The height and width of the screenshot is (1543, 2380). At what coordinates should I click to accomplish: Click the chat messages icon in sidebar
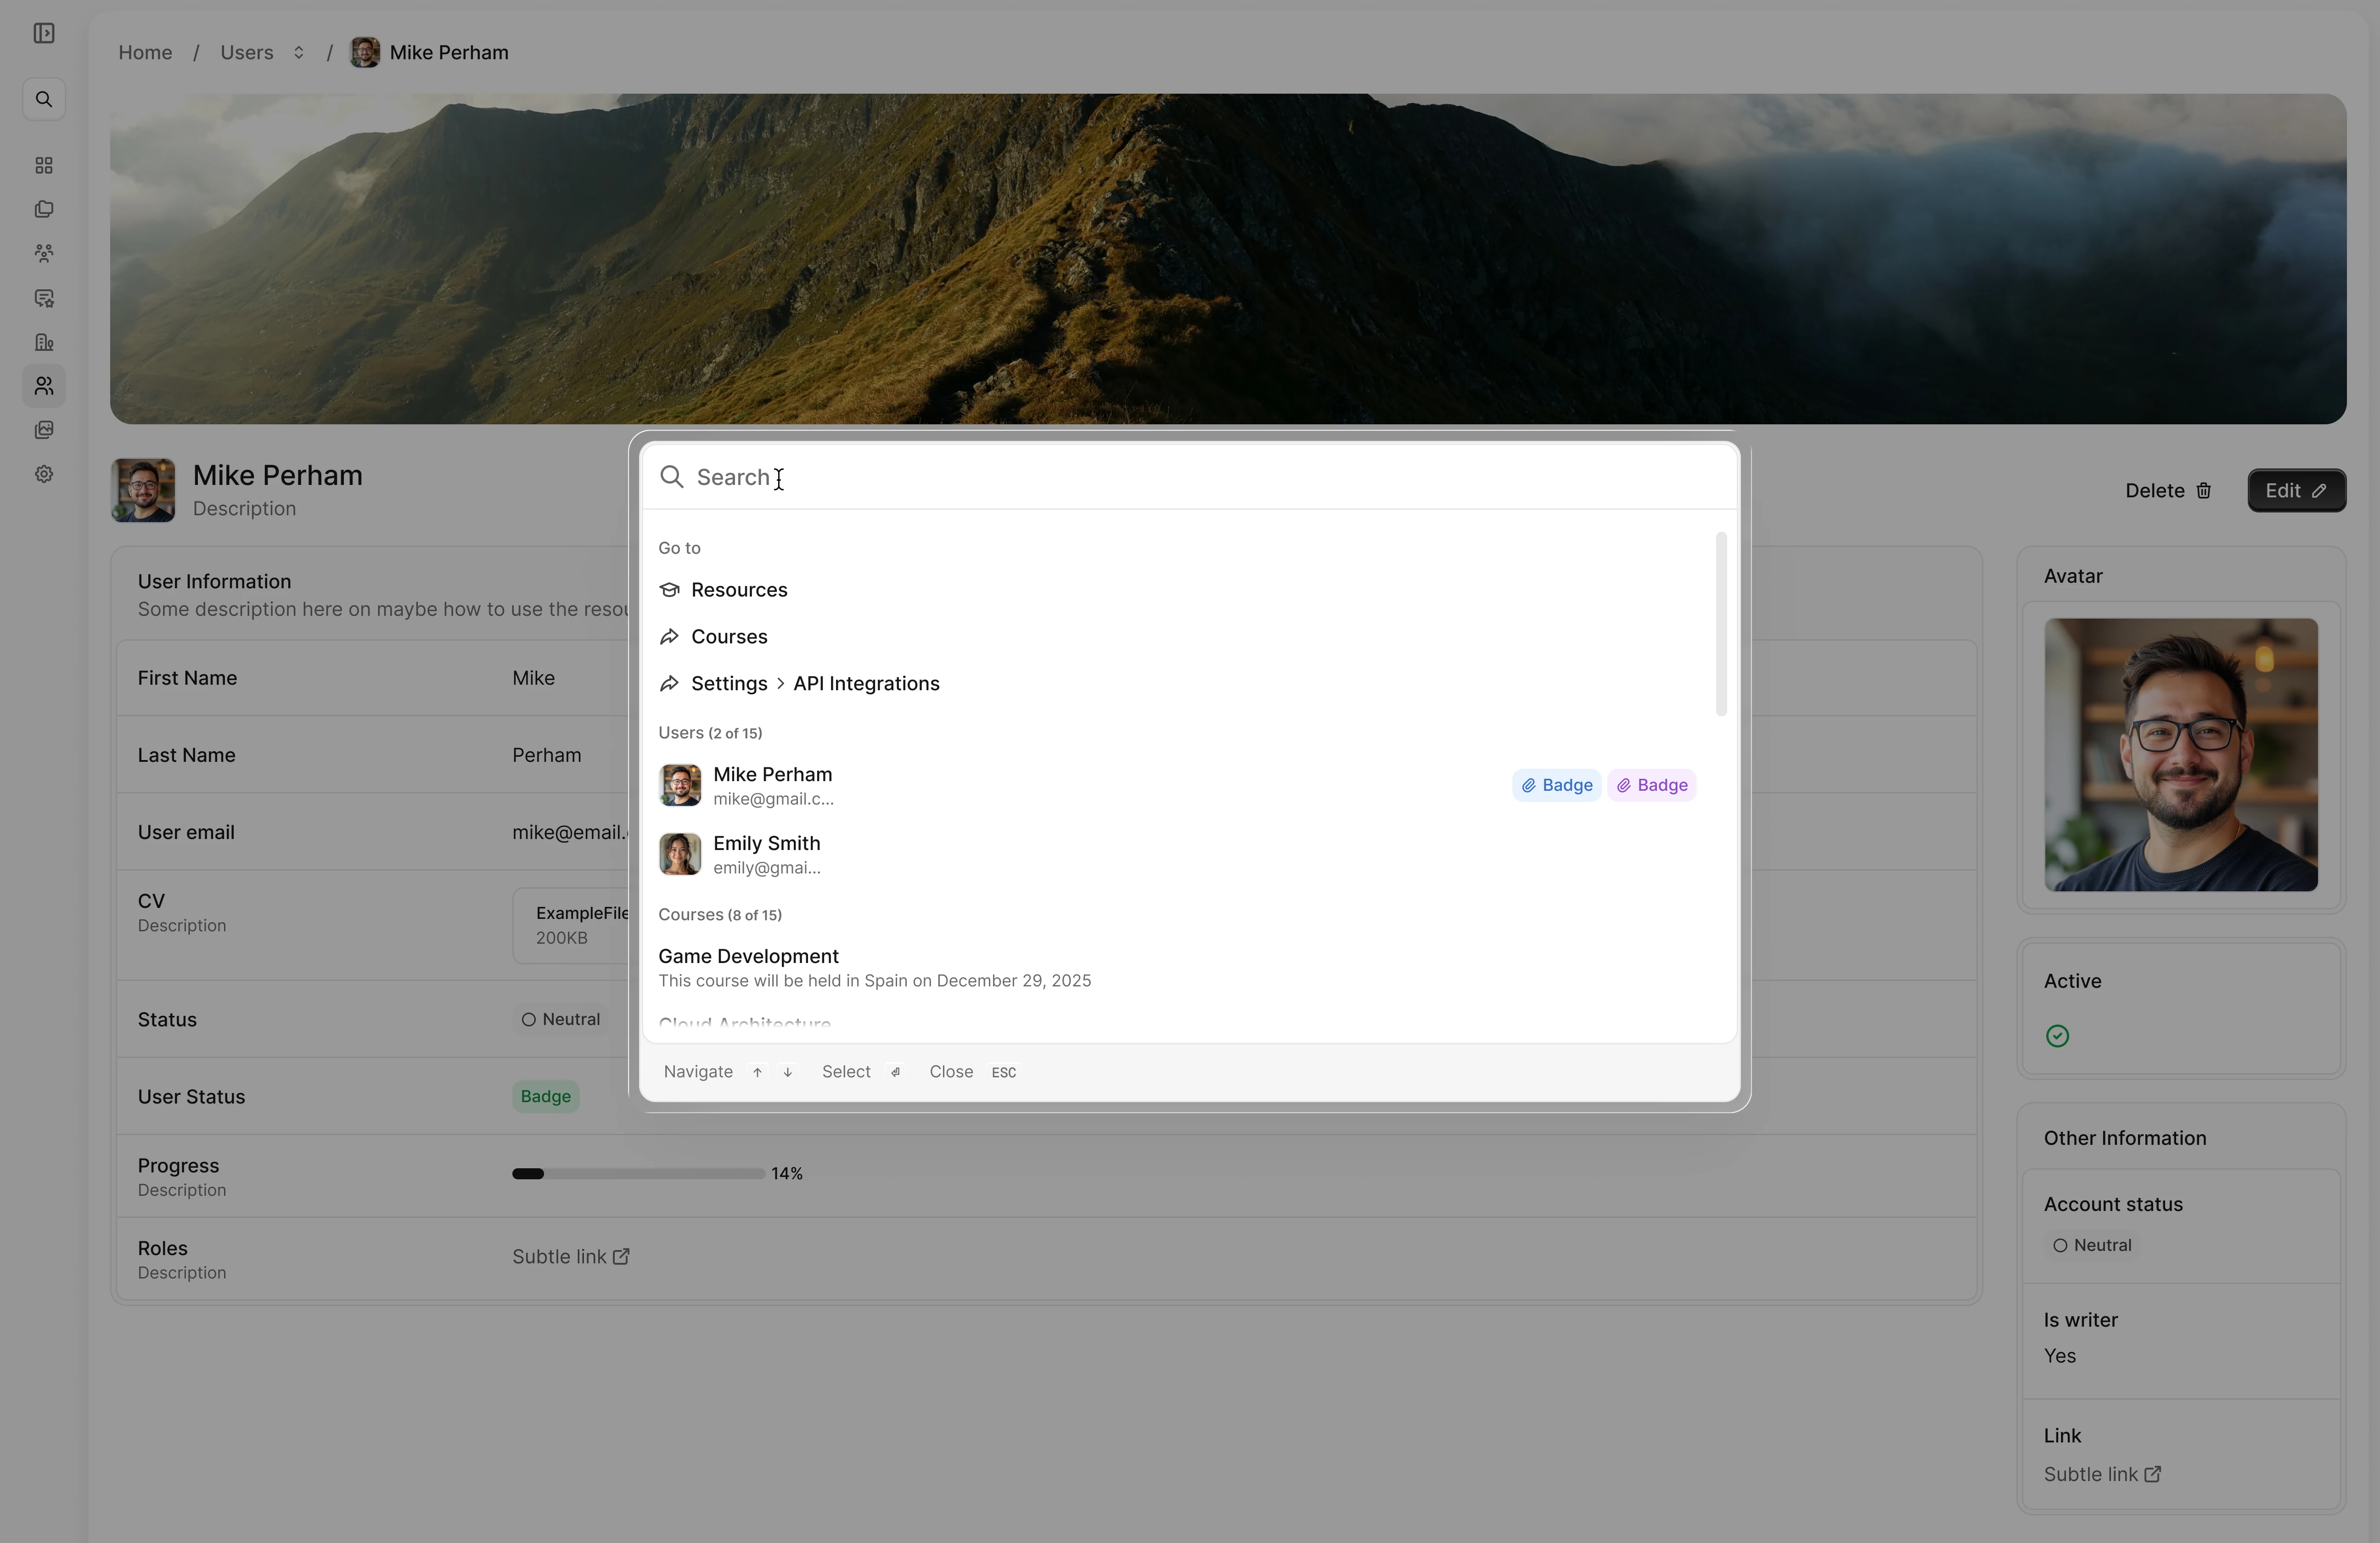click(44, 298)
